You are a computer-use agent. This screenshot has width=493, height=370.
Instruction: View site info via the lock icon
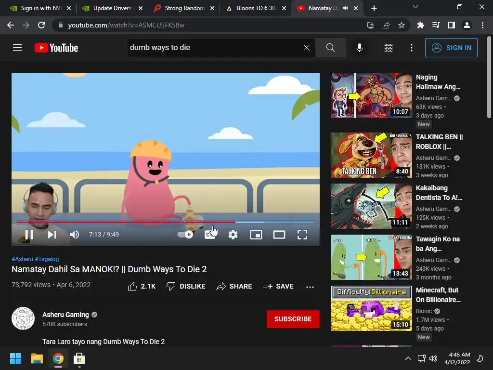click(60, 25)
